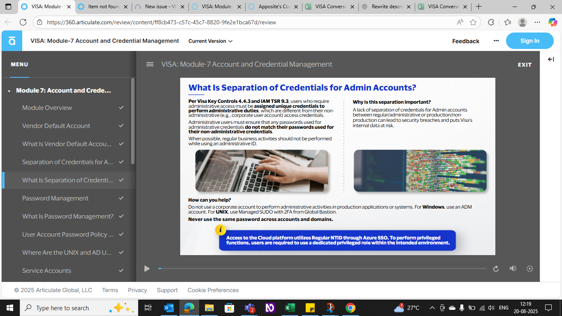Open Where Are the UNIX and AD lesson
The height and width of the screenshot is (316, 562).
69,253
